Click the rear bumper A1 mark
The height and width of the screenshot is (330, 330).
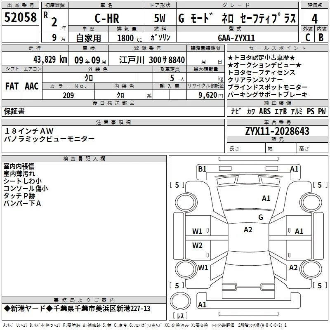[202, 305]
